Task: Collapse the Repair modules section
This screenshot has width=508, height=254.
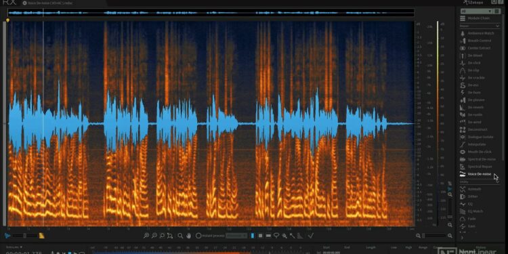Action: point(497,26)
